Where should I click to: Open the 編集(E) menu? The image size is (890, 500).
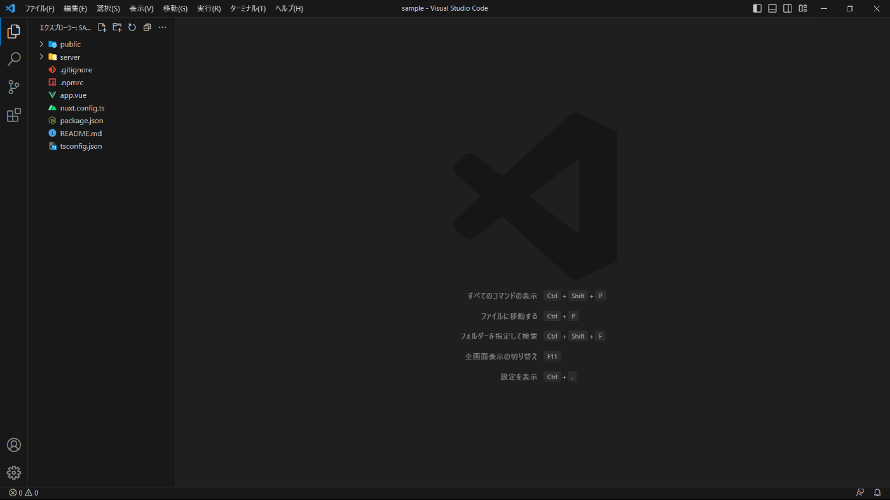tap(75, 8)
